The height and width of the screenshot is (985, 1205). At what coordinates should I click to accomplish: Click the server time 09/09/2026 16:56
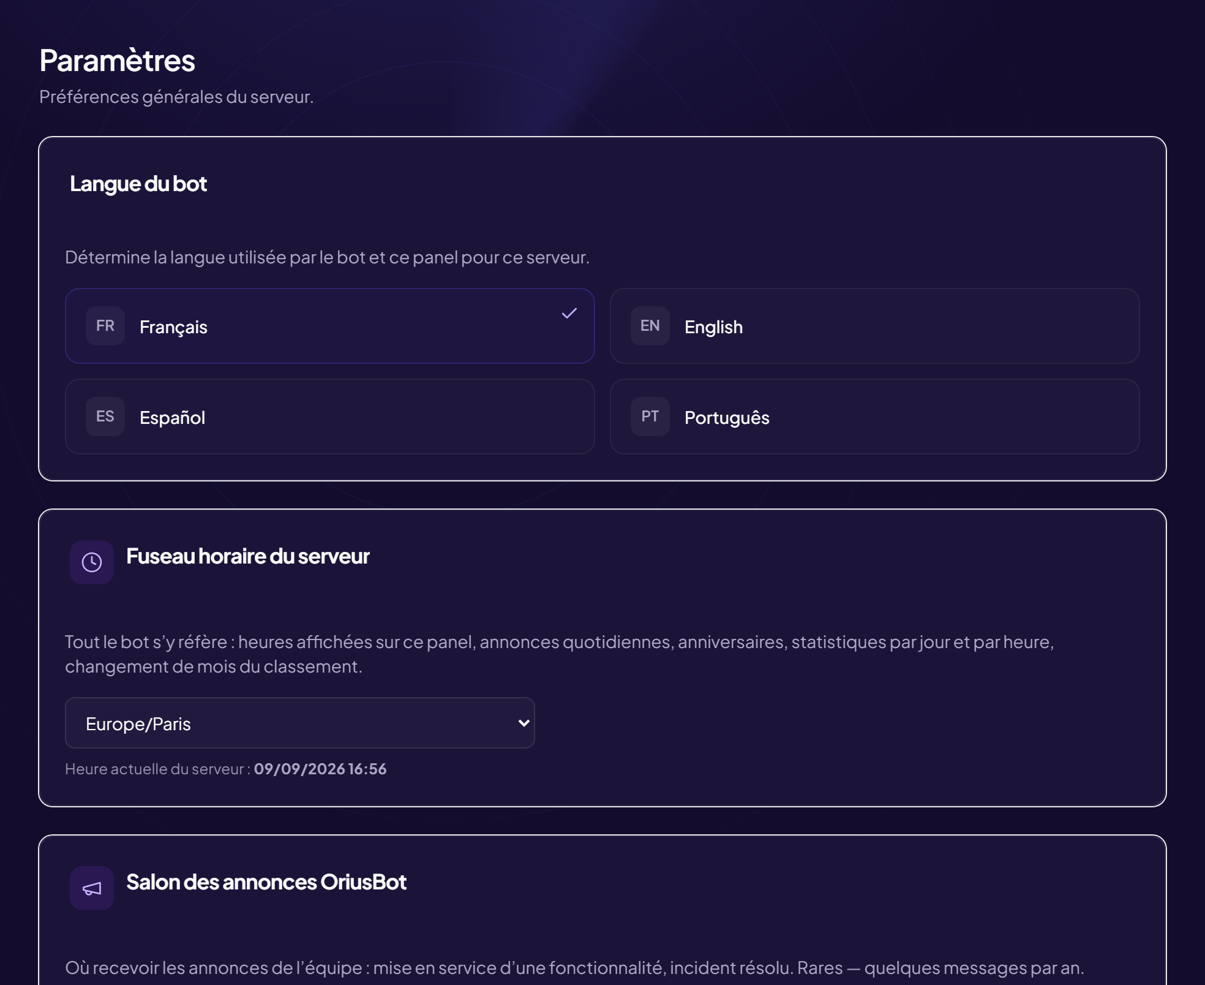(x=320, y=769)
